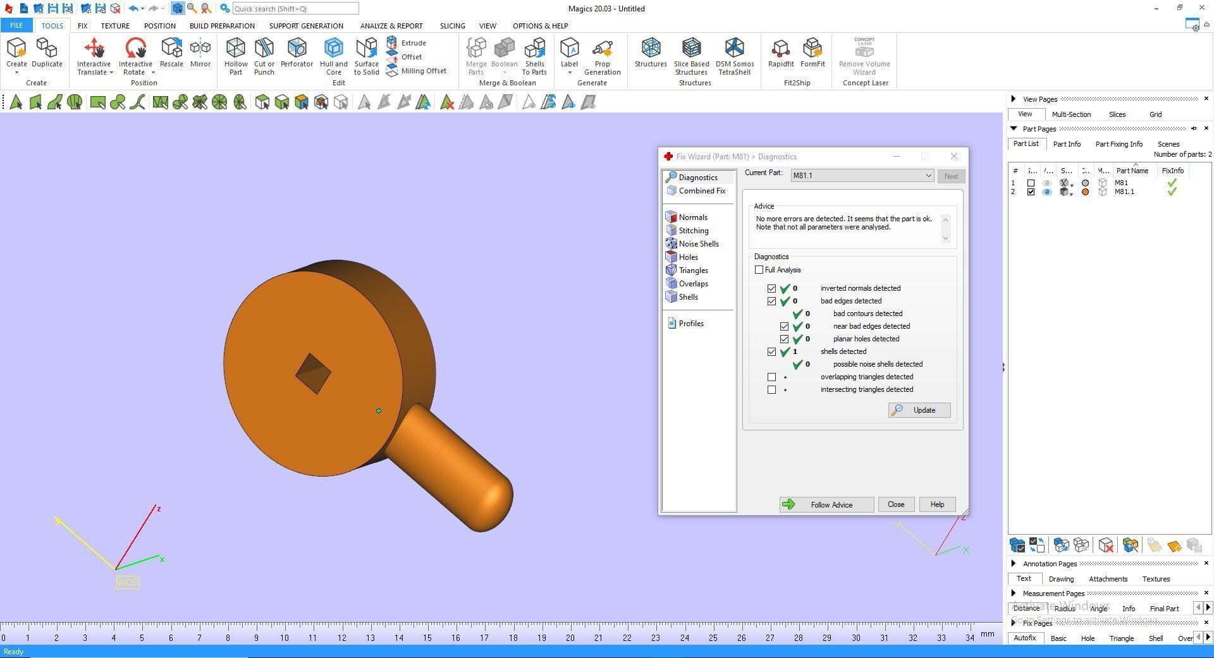Launch the Rapidfit tool
The image size is (1214, 658).
781,52
